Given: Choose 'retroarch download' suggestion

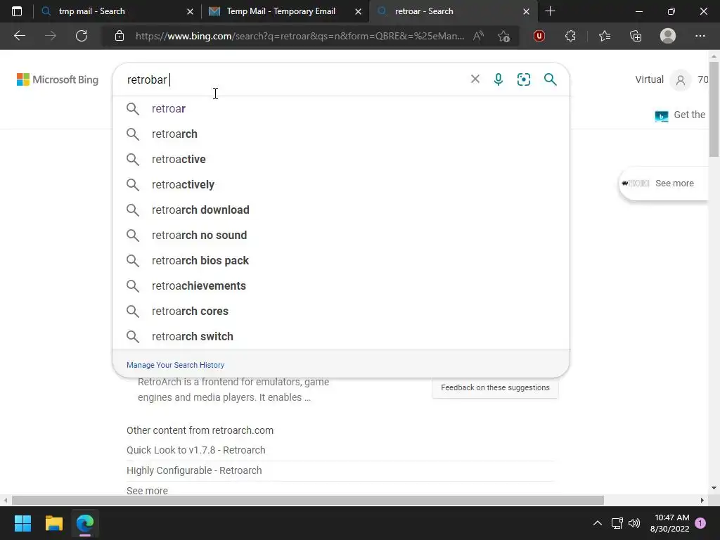Looking at the screenshot, I should tap(341, 210).
